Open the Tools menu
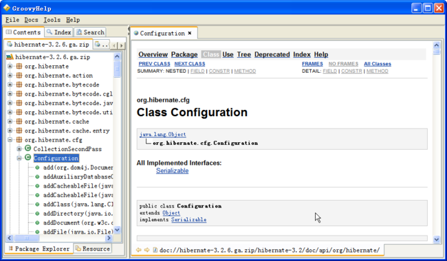The image size is (447, 261). [52, 20]
